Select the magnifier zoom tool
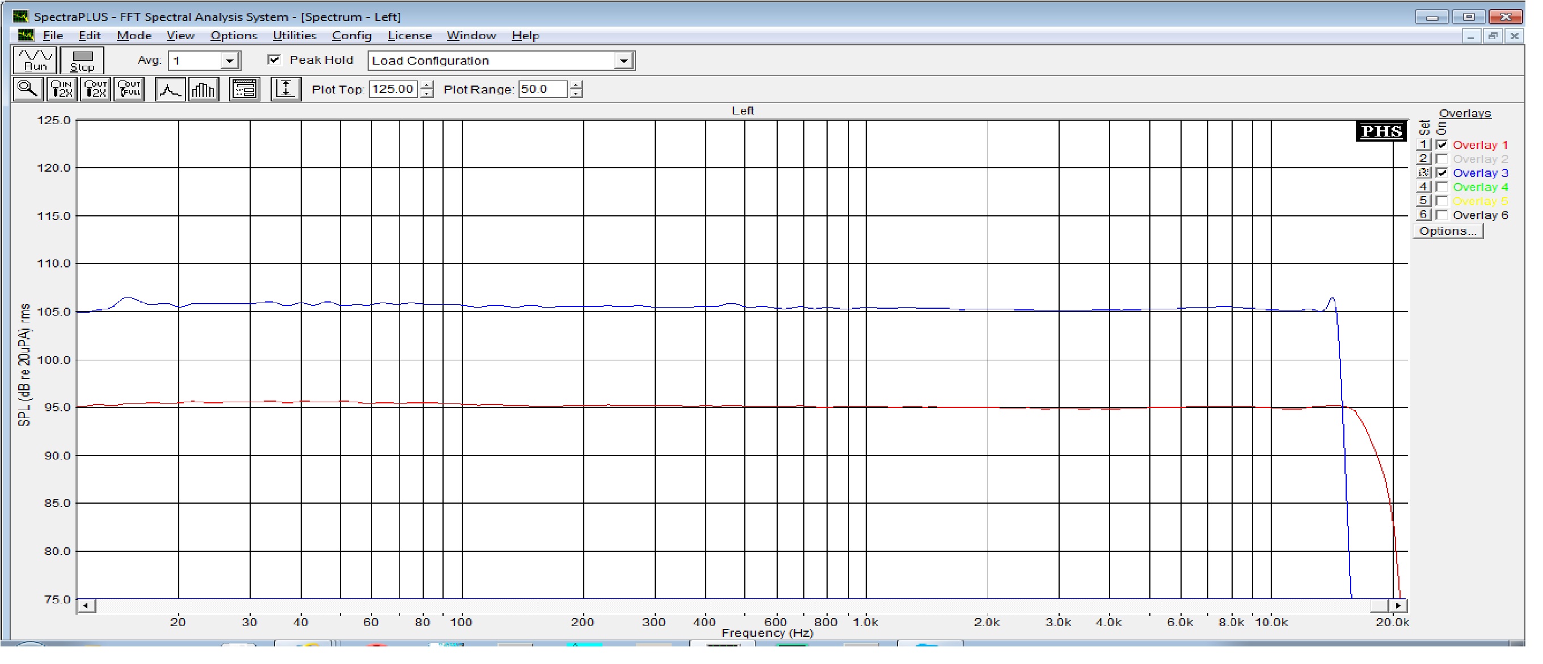The width and height of the screenshot is (1543, 664). click(x=28, y=89)
